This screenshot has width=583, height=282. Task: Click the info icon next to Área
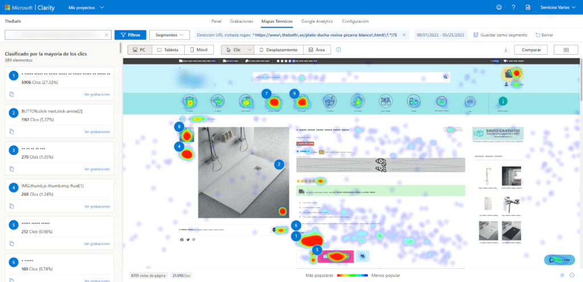pyautogui.click(x=338, y=50)
